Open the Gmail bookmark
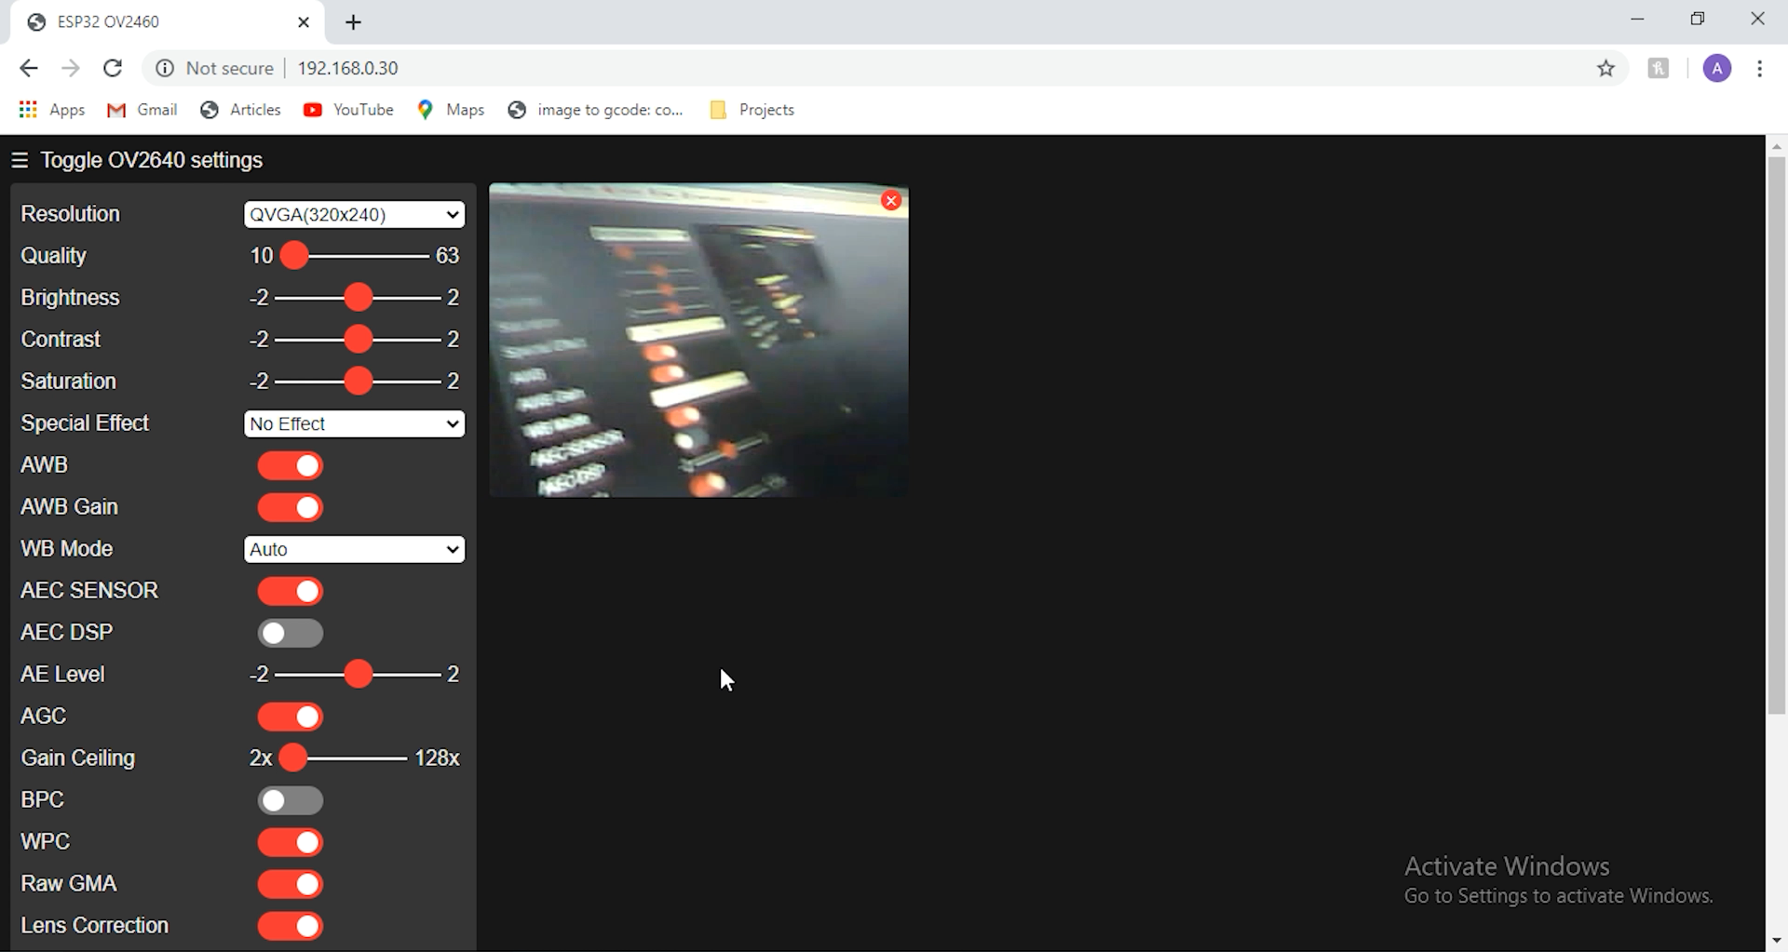 coord(142,110)
